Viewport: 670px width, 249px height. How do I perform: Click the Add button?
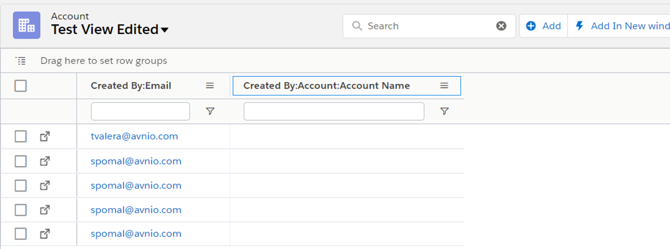tap(543, 26)
